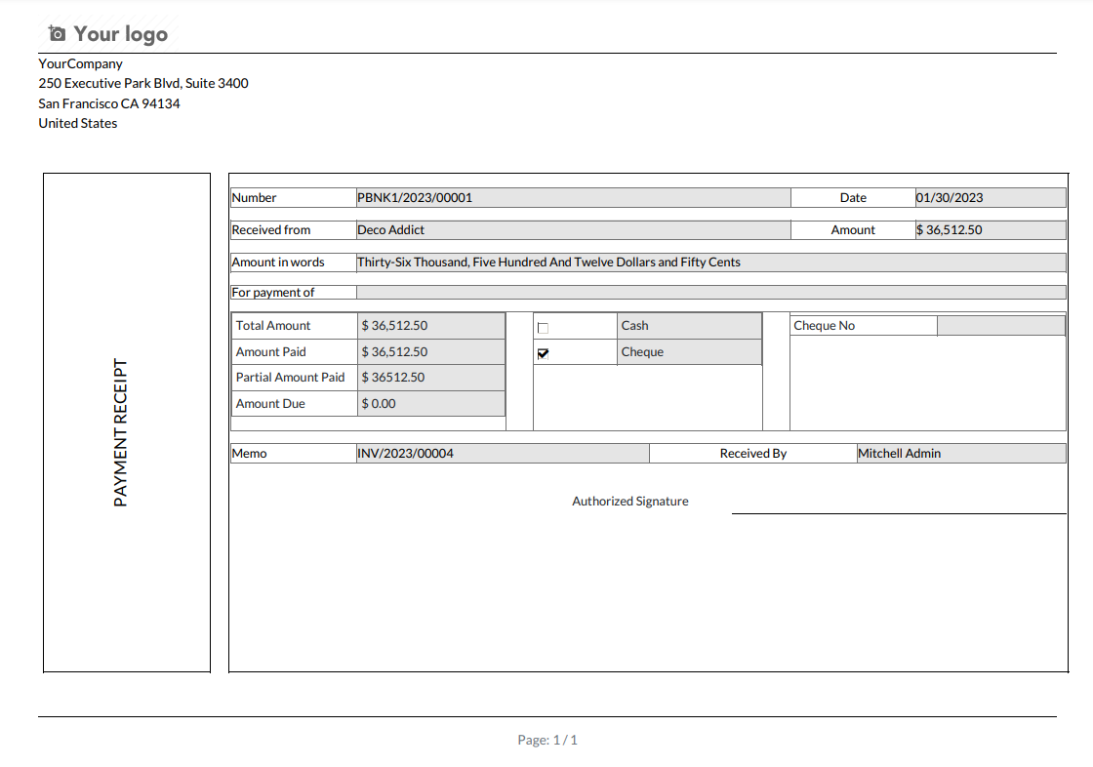This screenshot has width=1093, height=767.
Task: Select Deco Addict in Received from
Action: 391,230
